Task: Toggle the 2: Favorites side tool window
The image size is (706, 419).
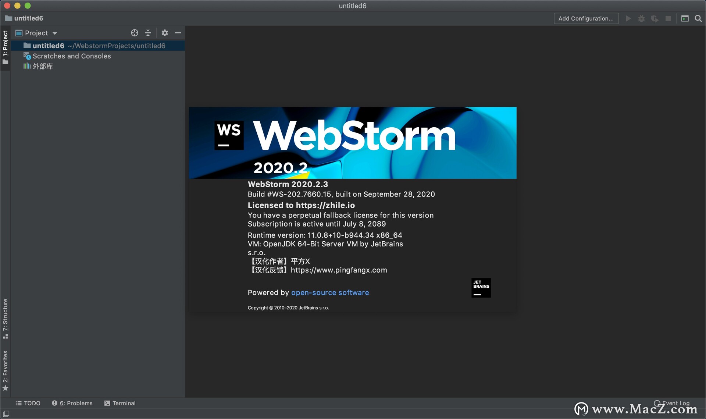Action: (x=5, y=370)
